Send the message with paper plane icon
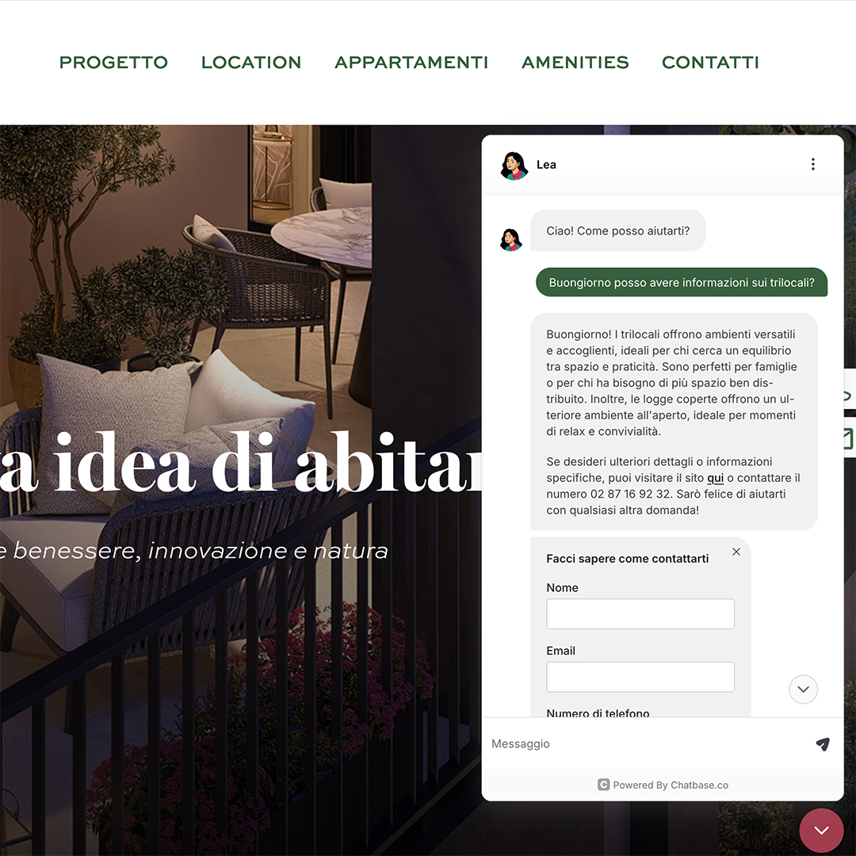 point(823,743)
